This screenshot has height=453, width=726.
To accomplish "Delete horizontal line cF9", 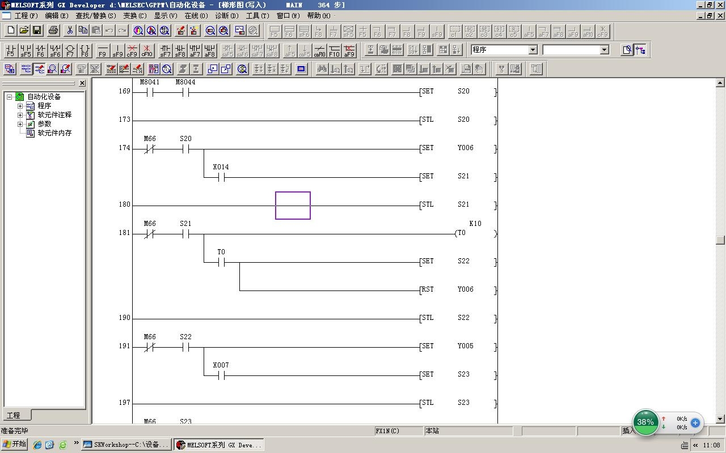I will tap(132, 50).
